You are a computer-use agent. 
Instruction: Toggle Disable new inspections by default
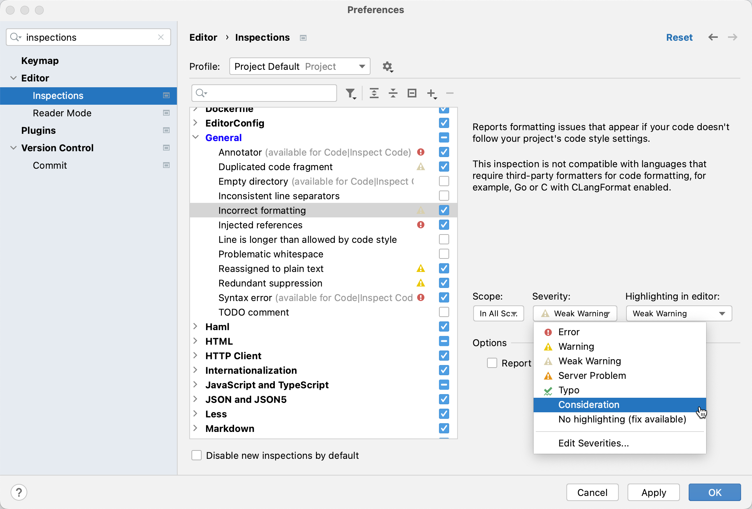click(197, 455)
